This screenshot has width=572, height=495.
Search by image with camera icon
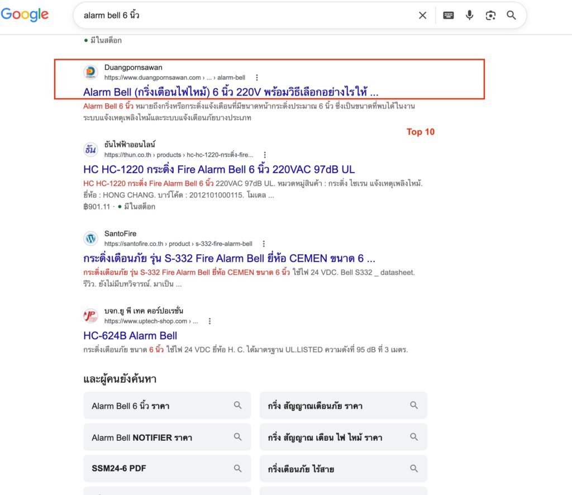[490, 15]
